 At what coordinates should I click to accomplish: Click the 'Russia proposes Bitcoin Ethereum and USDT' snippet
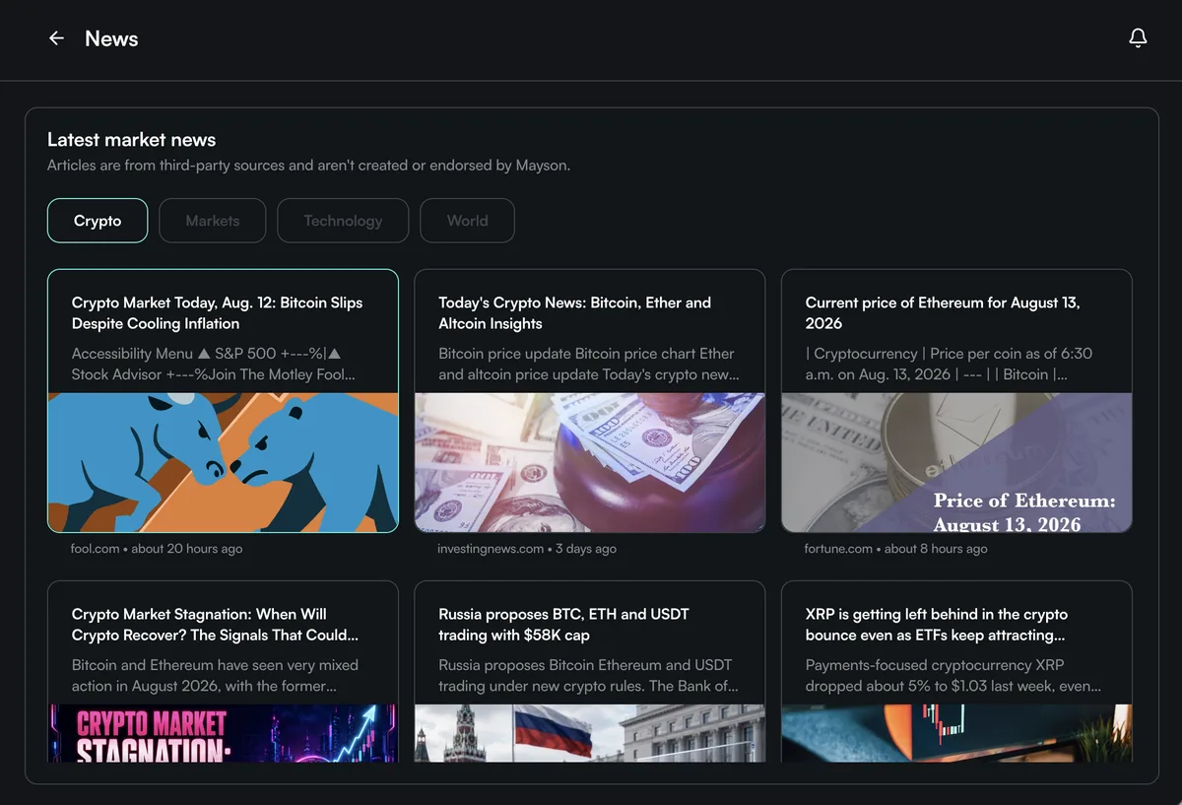point(589,675)
